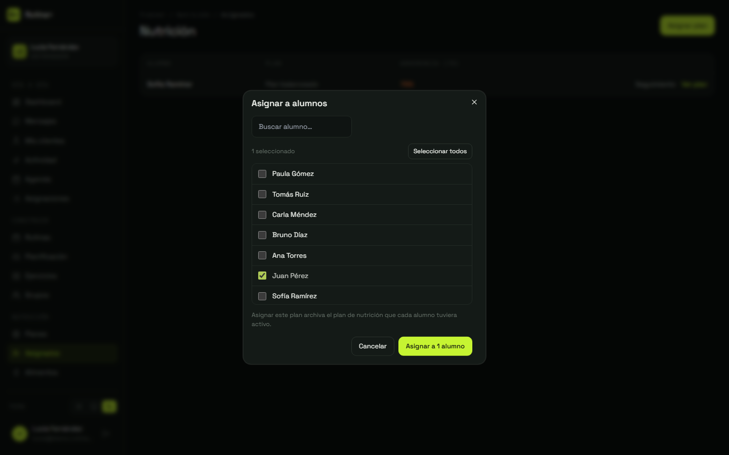This screenshot has height=455, width=729.
Task: Click the Juan Pérez name label
Action: tap(291, 276)
